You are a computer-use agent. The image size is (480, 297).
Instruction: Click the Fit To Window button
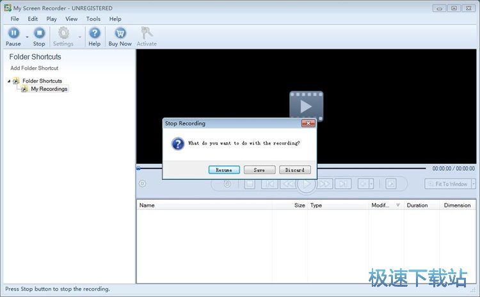[x=448, y=184]
